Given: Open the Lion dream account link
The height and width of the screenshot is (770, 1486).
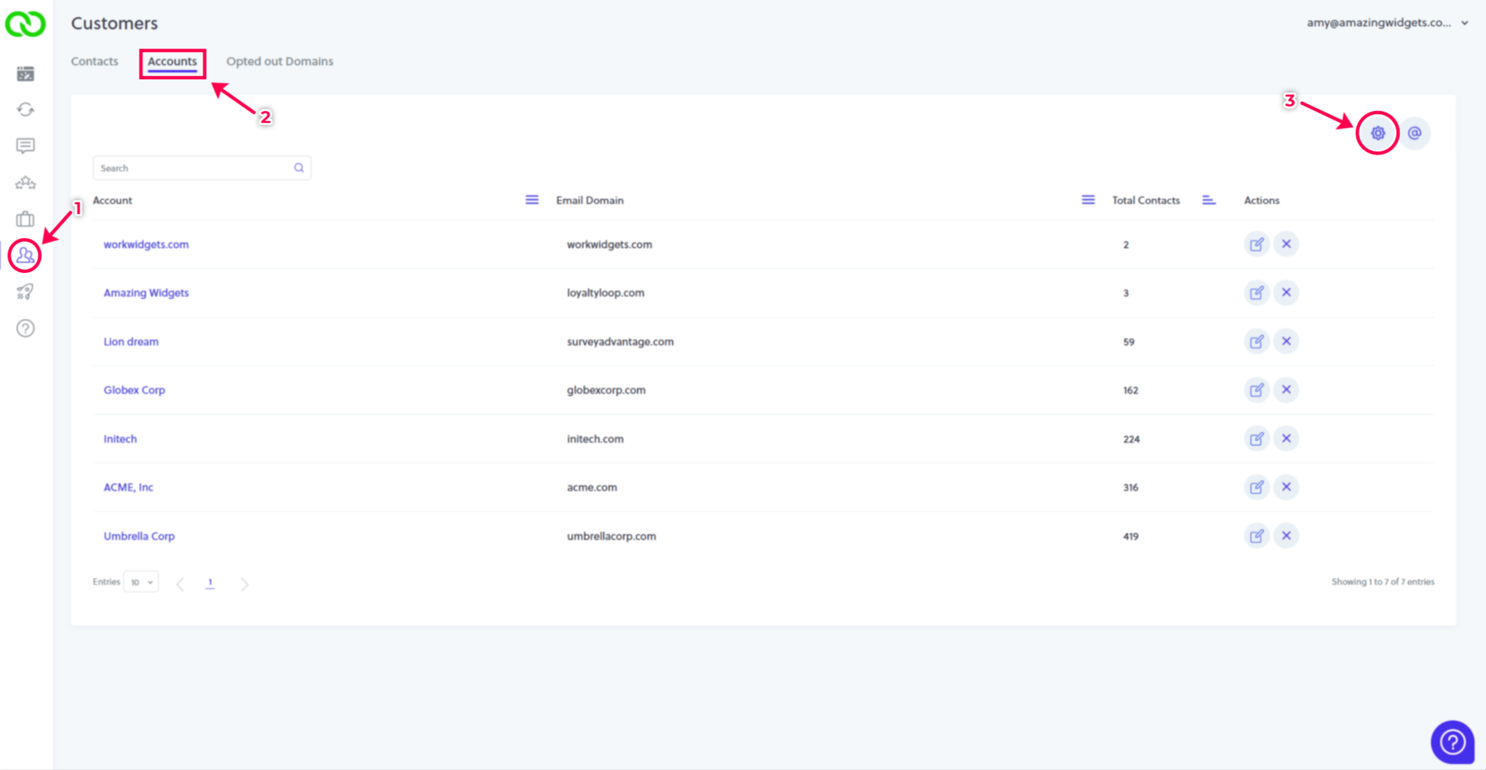Looking at the screenshot, I should 131,341.
